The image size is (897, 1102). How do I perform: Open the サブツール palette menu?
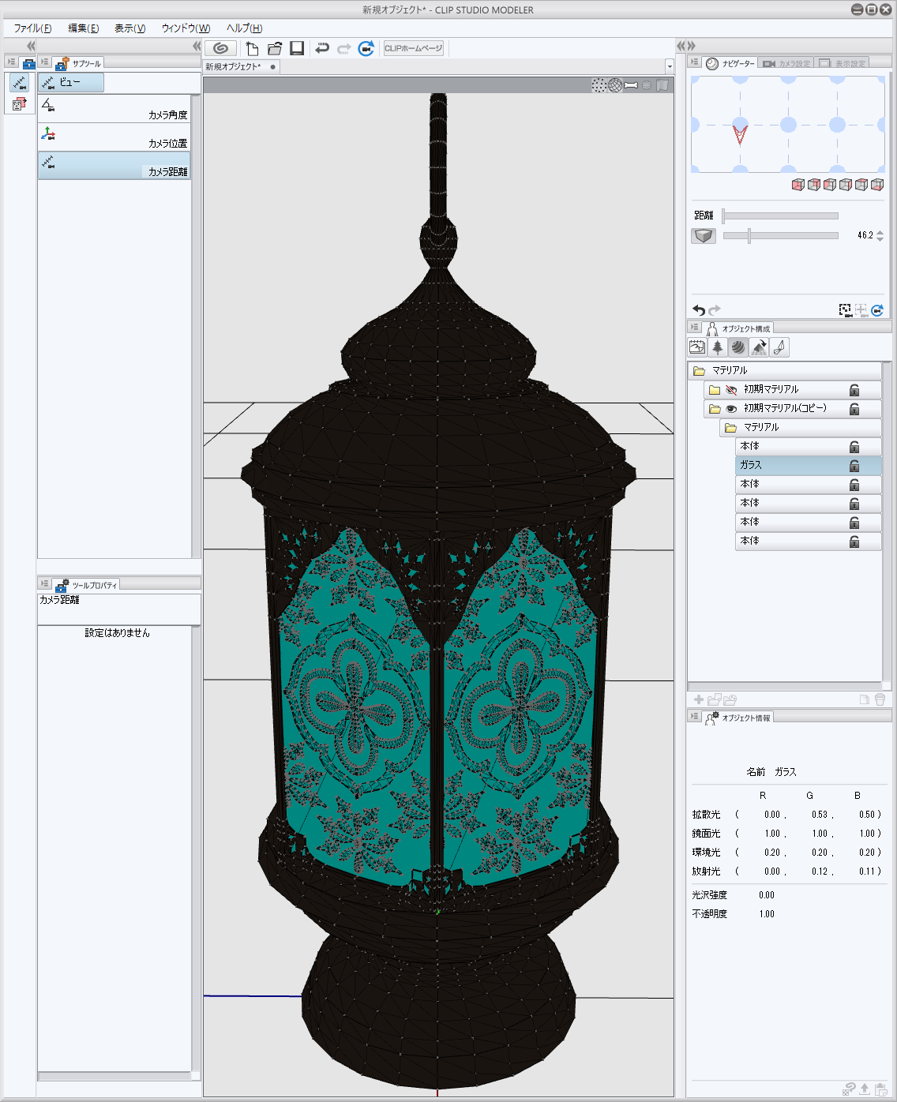coord(45,62)
